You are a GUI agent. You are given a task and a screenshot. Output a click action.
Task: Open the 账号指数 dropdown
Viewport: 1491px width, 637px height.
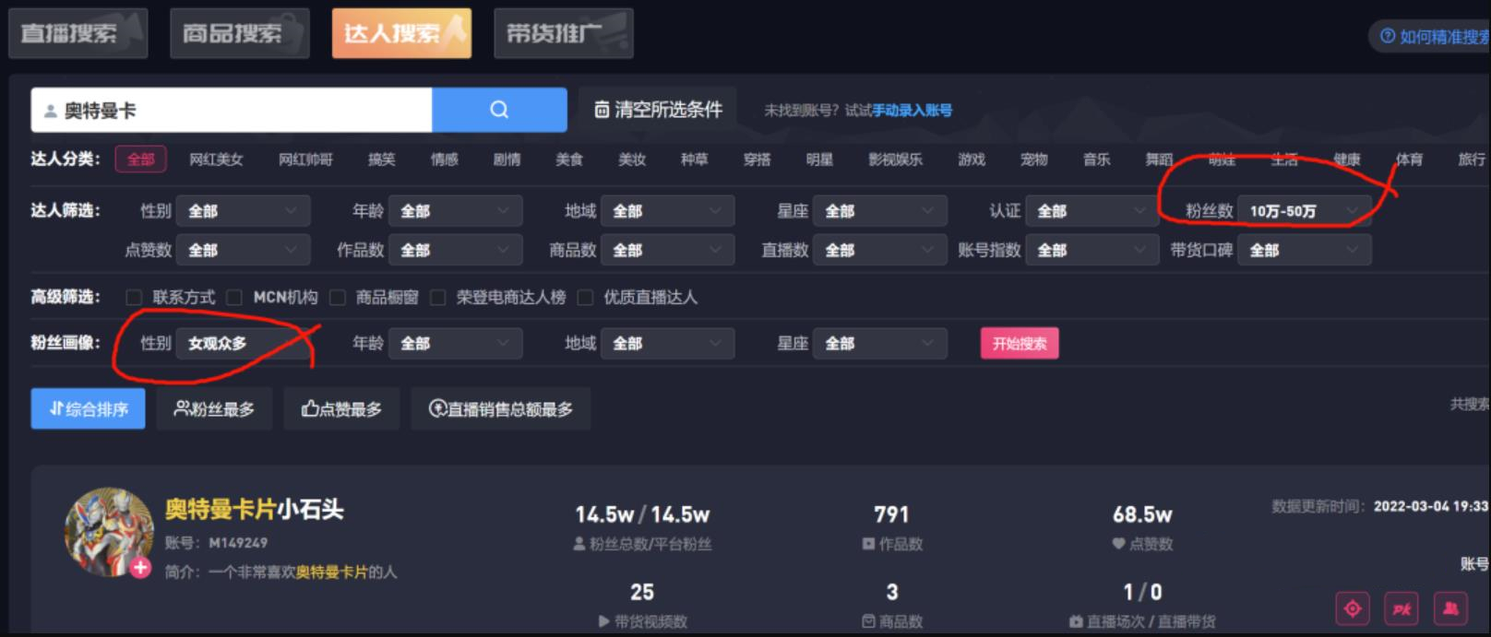(1091, 250)
